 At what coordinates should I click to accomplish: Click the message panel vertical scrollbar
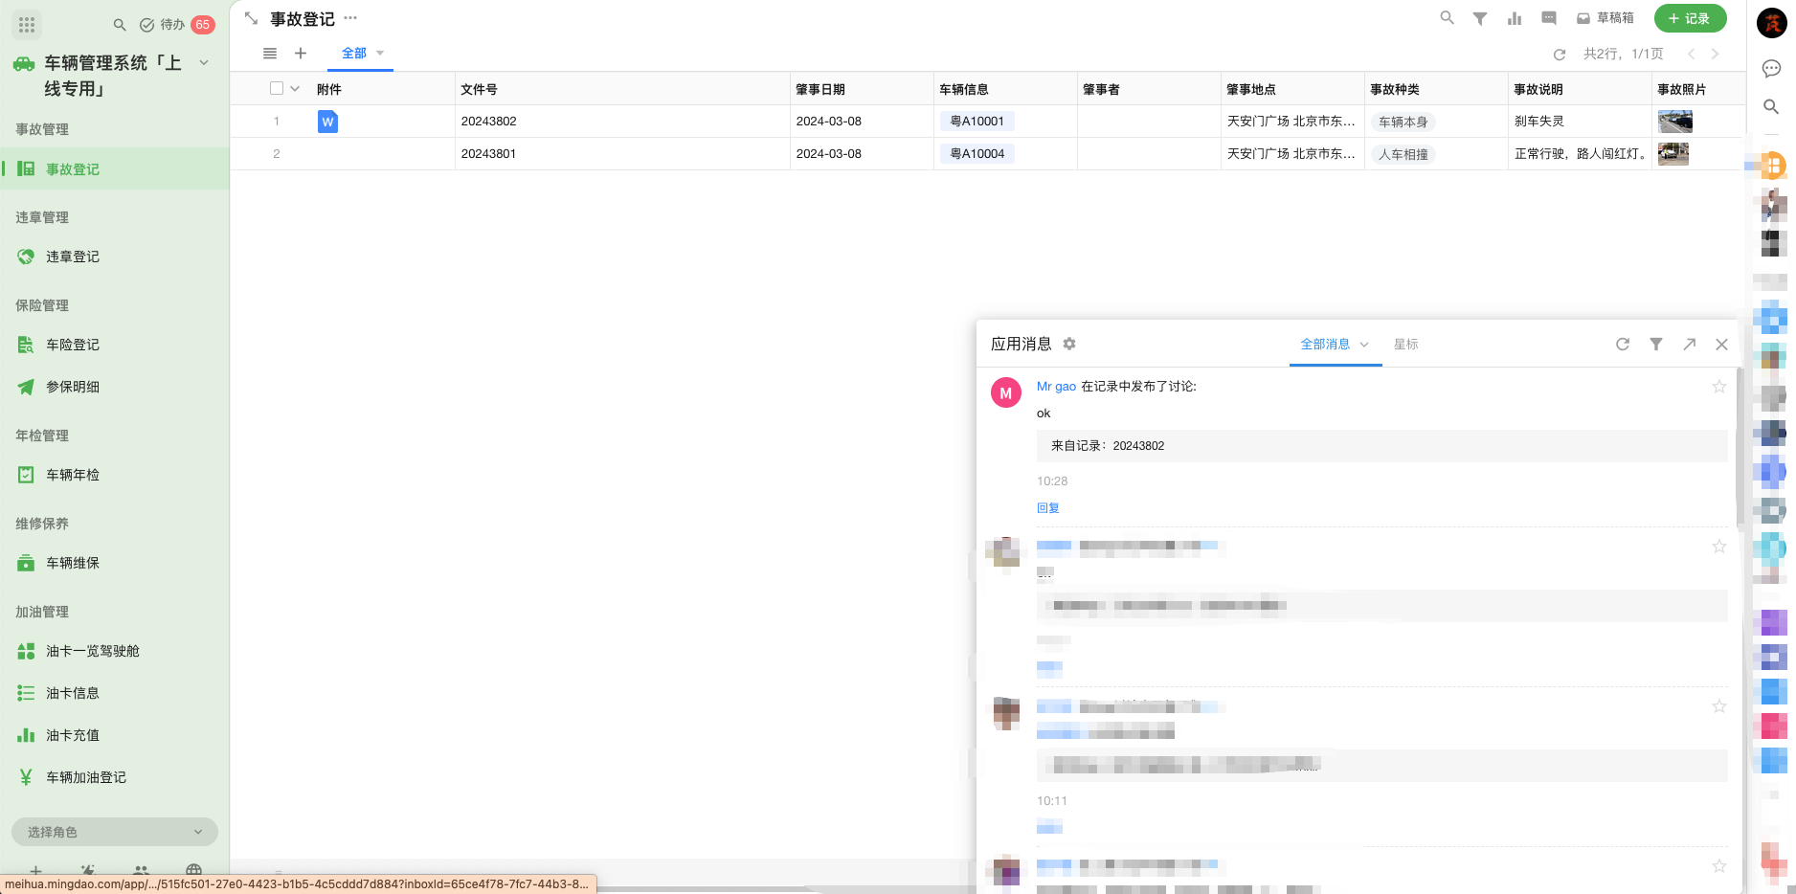coord(1740,450)
